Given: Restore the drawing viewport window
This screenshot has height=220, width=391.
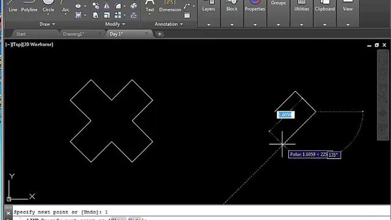Looking at the screenshot, I should tap(377, 45).
